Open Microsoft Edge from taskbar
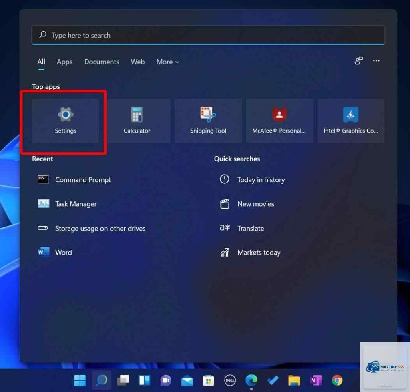The image size is (410, 392). 251,380
